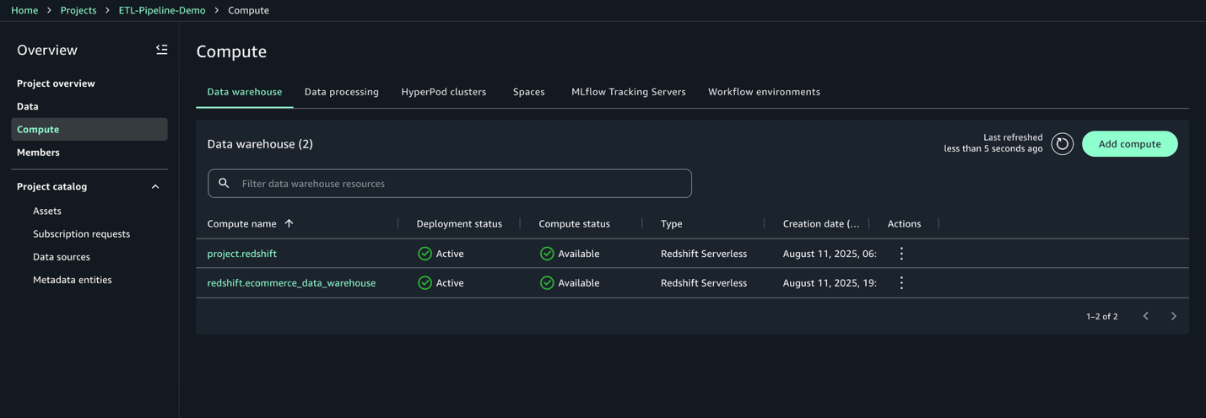Open the Workflow environments tab
Screen dimensions: 1206x418
point(764,92)
